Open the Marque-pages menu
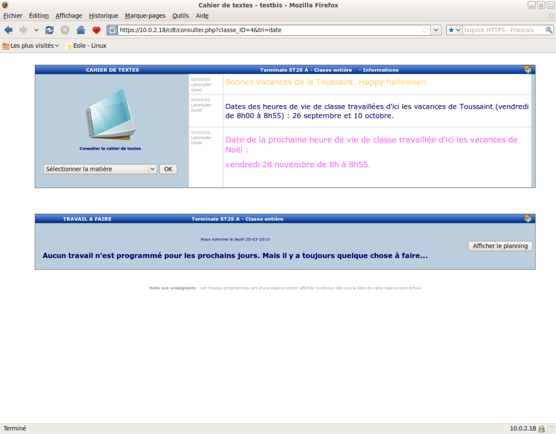 (145, 16)
